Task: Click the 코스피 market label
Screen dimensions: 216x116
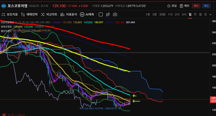Action: 44,6
